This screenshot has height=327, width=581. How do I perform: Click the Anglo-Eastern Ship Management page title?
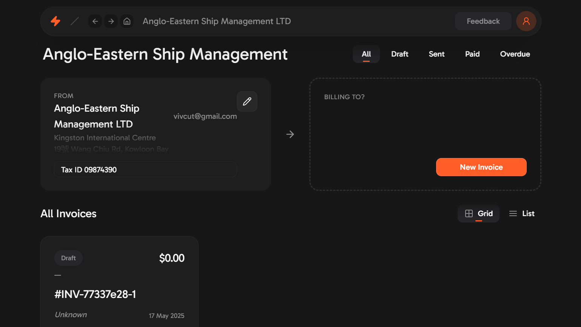(165, 54)
